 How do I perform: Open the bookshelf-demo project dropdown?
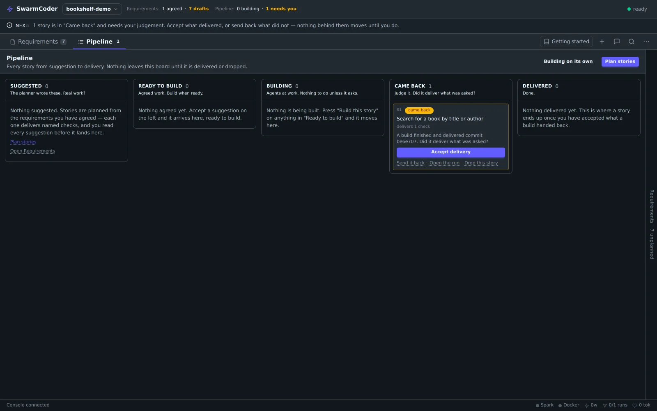click(x=92, y=9)
